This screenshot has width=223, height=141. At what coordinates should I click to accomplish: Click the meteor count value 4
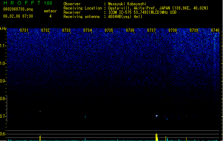tap(50, 16)
